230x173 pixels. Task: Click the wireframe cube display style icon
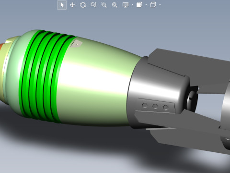click(x=153, y=5)
